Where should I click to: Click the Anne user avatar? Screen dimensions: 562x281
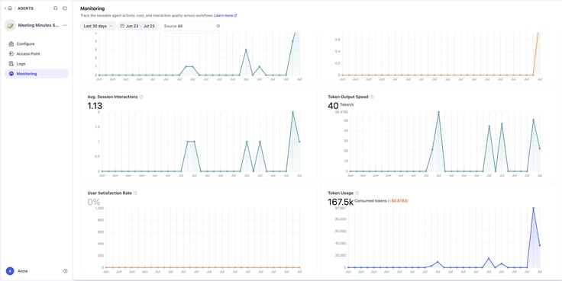tap(10, 271)
